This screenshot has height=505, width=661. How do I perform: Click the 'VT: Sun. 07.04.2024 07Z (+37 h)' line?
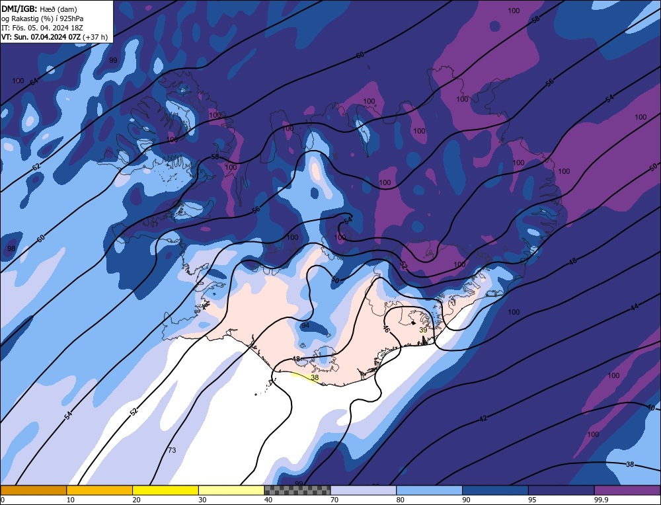click(x=54, y=37)
